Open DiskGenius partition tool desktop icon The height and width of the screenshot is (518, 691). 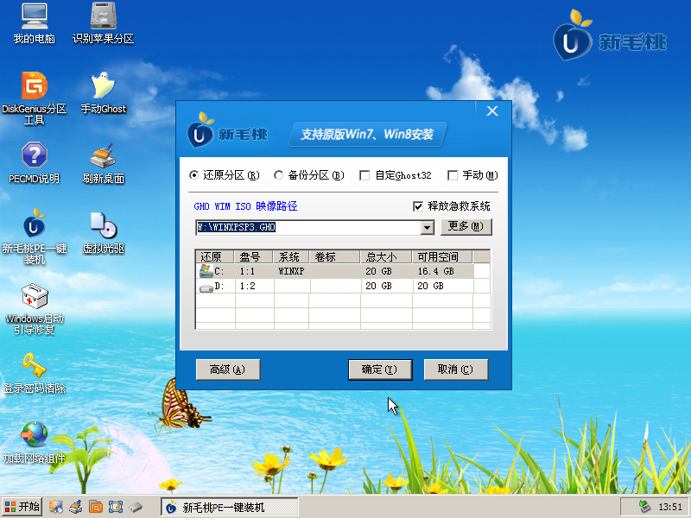[x=35, y=87]
